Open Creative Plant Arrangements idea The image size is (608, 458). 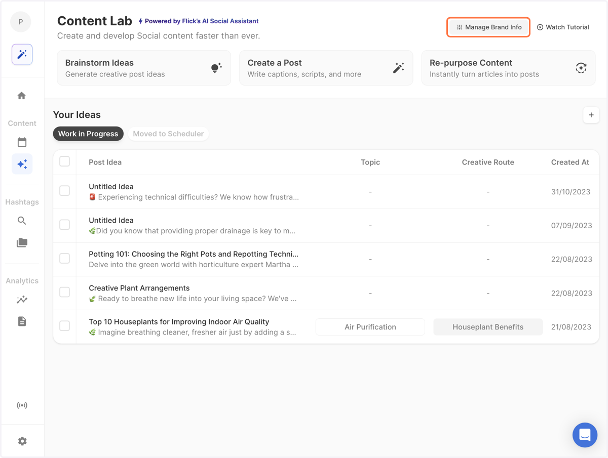coord(139,288)
